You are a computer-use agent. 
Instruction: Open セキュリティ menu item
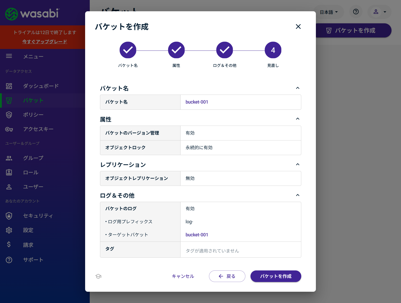click(38, 216)
